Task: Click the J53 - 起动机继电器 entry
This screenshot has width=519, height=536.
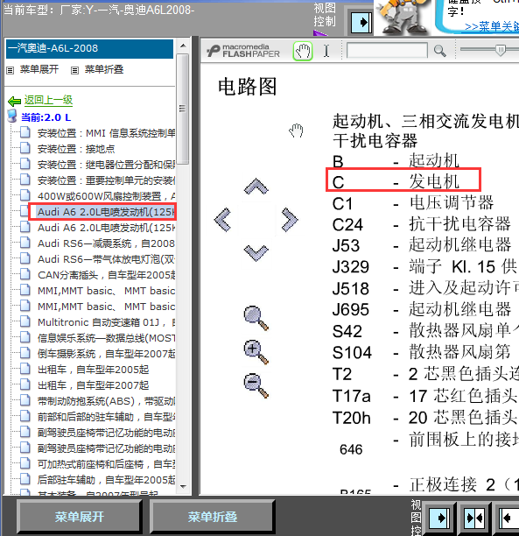Action: [421, 245]
